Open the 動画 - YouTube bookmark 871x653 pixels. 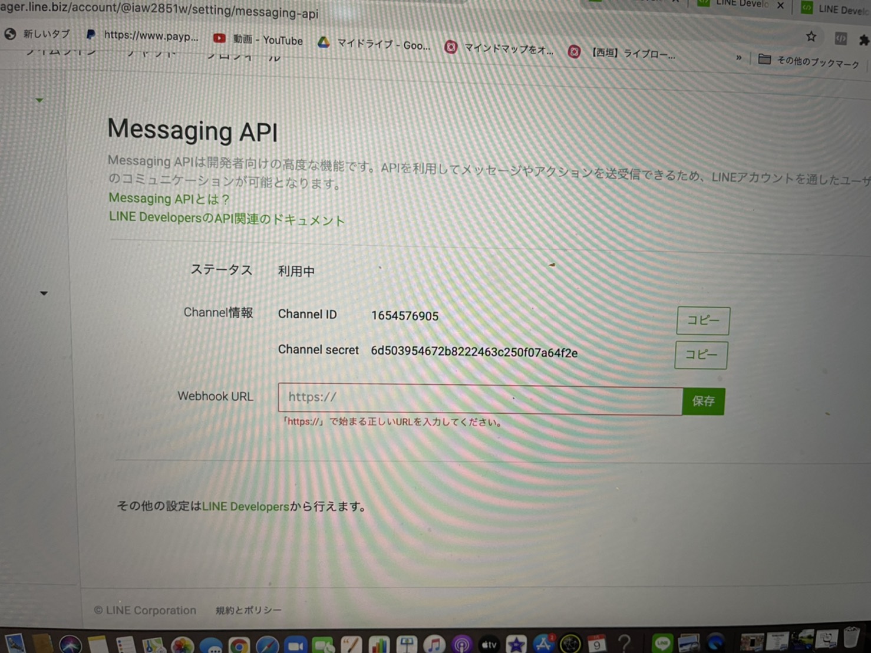point(258,39)
